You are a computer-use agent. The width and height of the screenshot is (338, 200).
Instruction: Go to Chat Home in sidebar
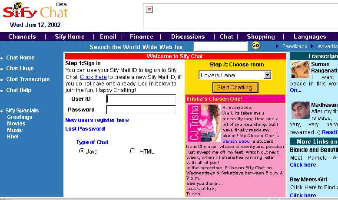coord(20,58)
